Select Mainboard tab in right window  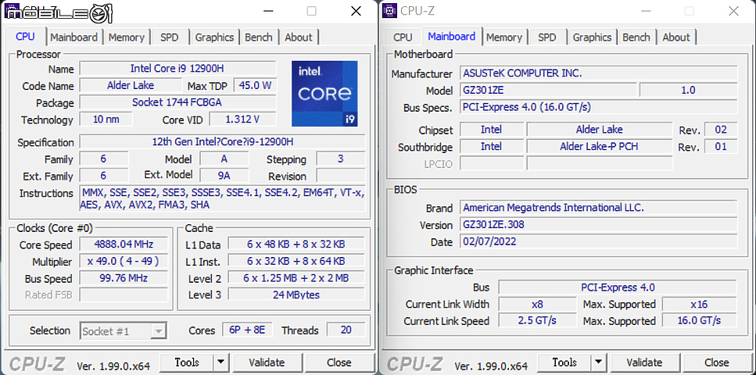click(452, 36)
